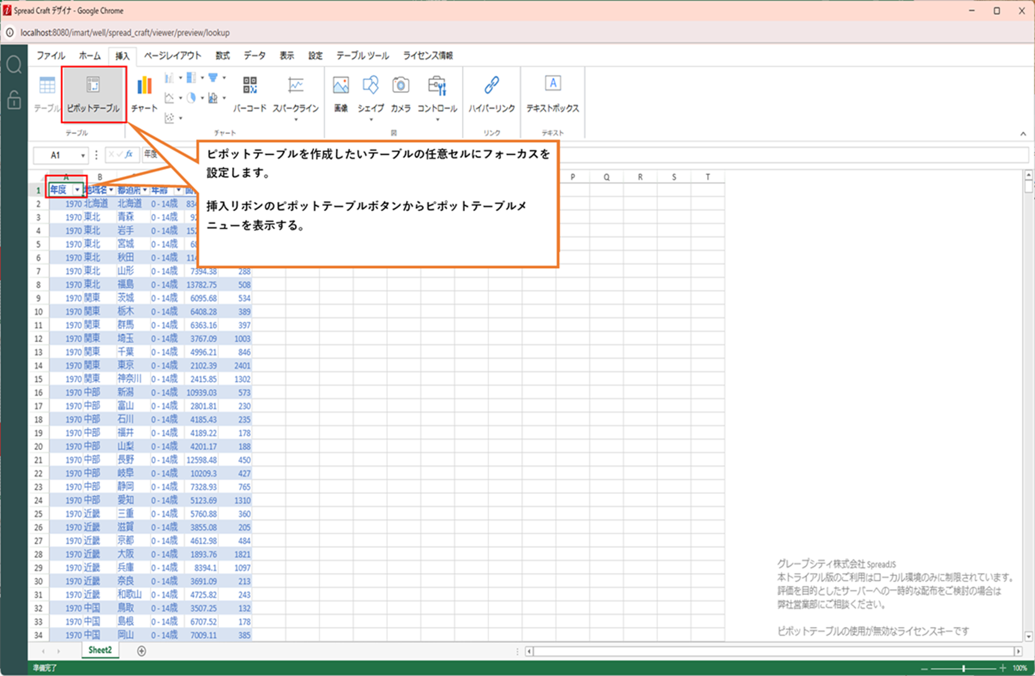
Task: Expand the シェイプ shapes dropdown
Action: pos(371,119)
